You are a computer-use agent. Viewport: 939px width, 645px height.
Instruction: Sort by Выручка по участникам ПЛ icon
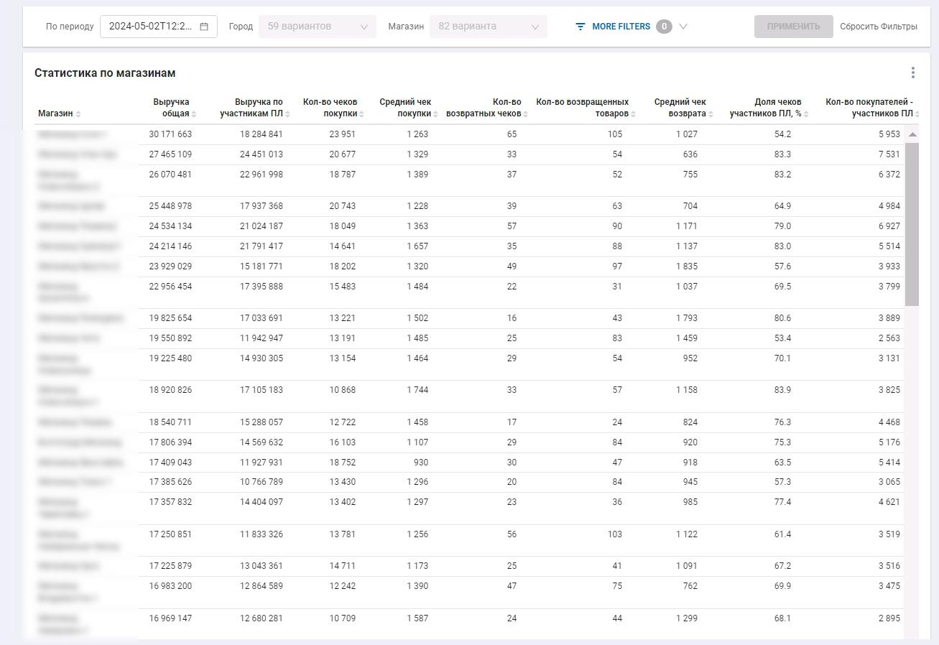[287, 114]
